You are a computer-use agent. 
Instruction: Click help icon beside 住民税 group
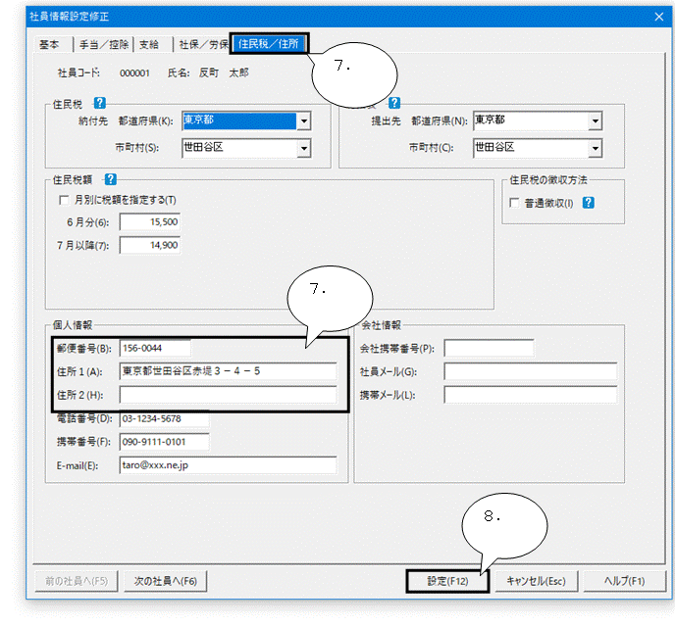(x=99, y=103)
